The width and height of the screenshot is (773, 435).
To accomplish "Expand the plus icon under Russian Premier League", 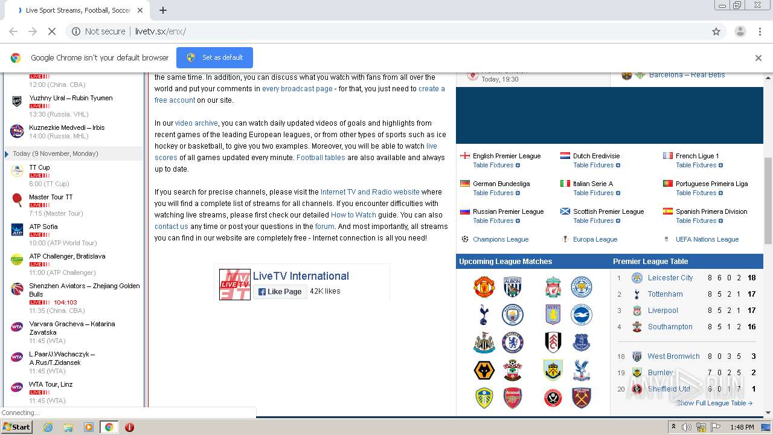I will (518, 221).
